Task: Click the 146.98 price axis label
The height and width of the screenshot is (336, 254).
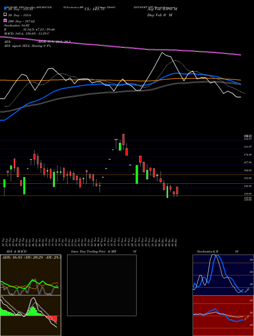Action: 248,186
